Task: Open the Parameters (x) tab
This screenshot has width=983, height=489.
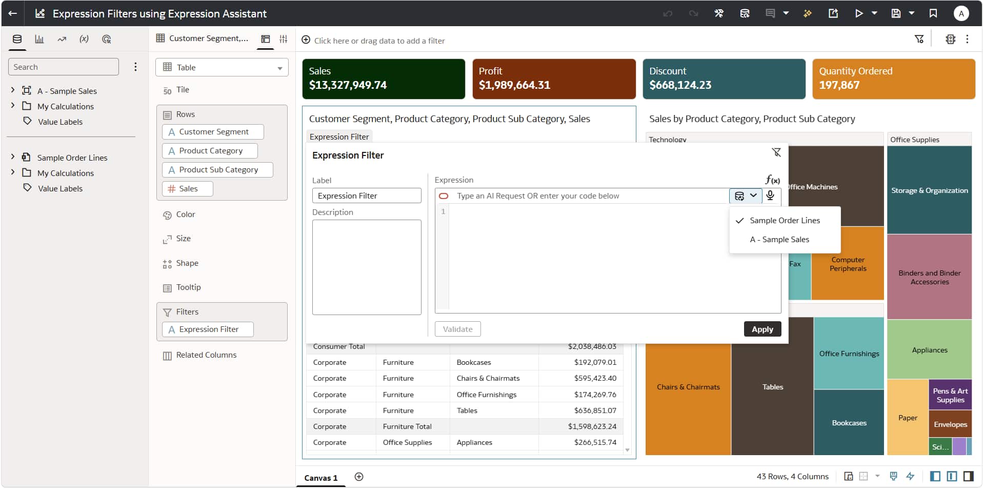Action: coord(84,39)
